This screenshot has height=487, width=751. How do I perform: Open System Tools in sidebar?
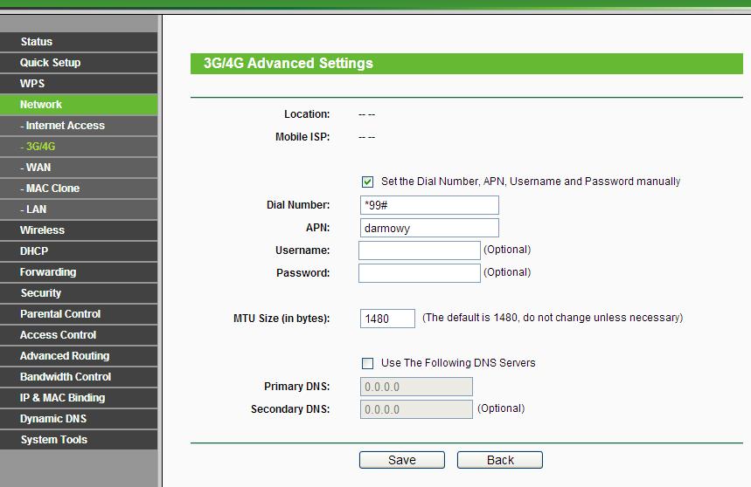pos(54,440)
